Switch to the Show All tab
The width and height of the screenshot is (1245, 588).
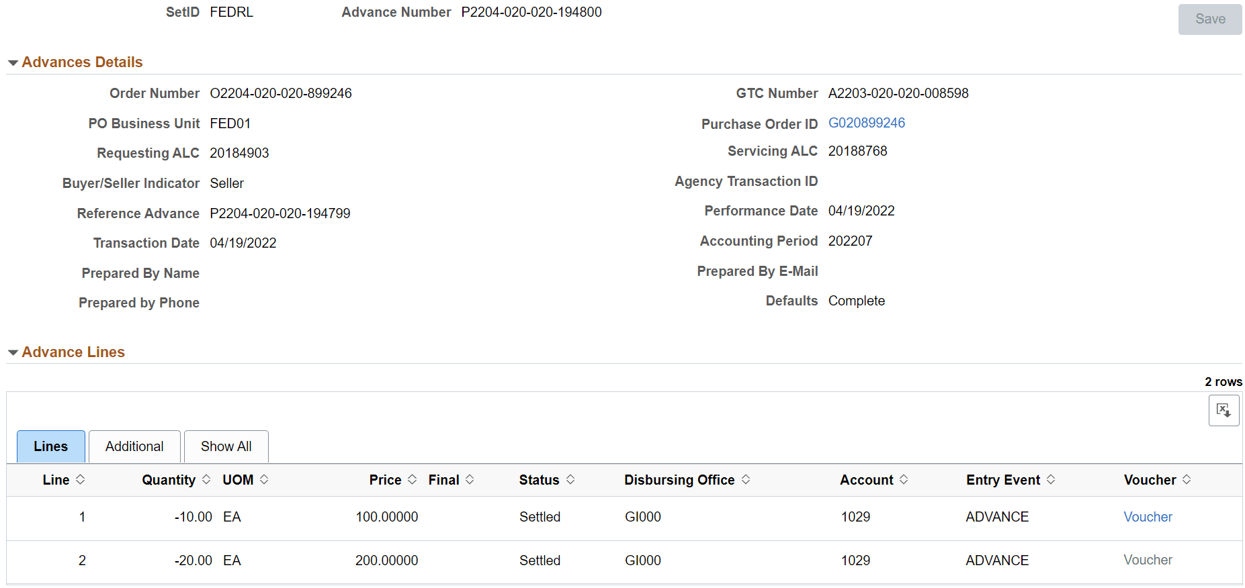tap(226, 446)
